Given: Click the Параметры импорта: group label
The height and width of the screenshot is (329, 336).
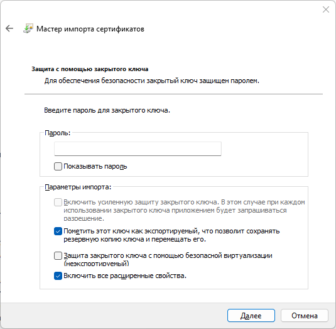Looking at the screenshot, I should click(x=78, y=187).
